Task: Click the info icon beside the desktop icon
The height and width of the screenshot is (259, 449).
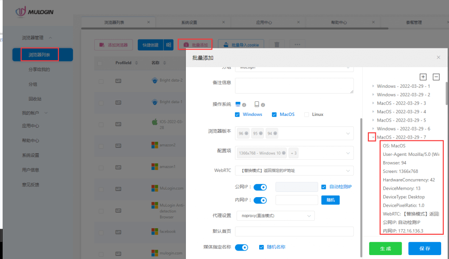Action: pos(244,105)
